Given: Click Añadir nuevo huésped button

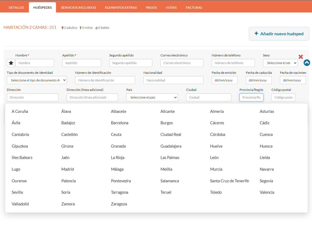Looking at the screenshot, I should (279, 34).
